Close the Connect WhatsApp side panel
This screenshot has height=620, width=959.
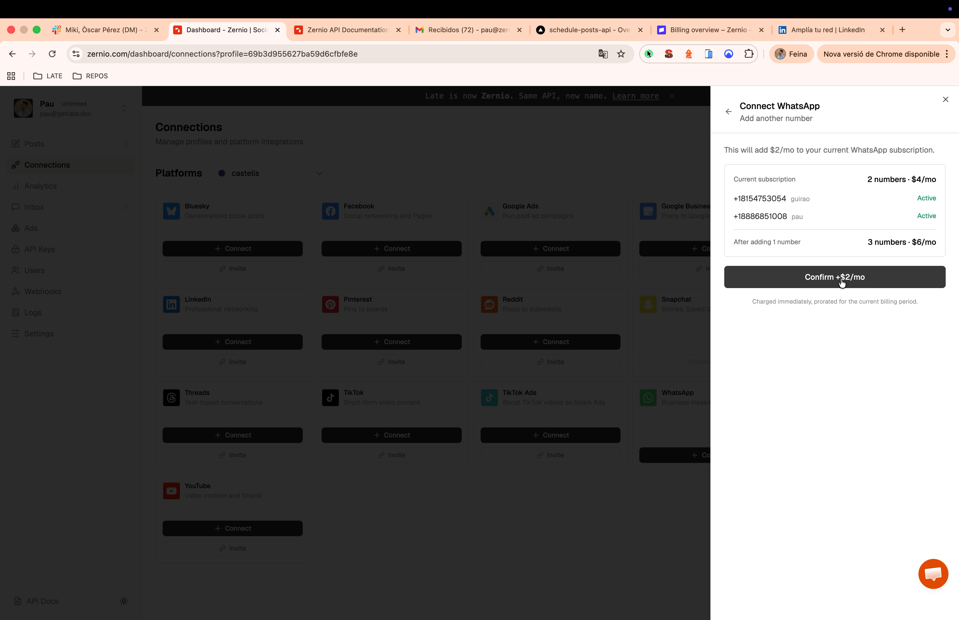tap(945, 99)
